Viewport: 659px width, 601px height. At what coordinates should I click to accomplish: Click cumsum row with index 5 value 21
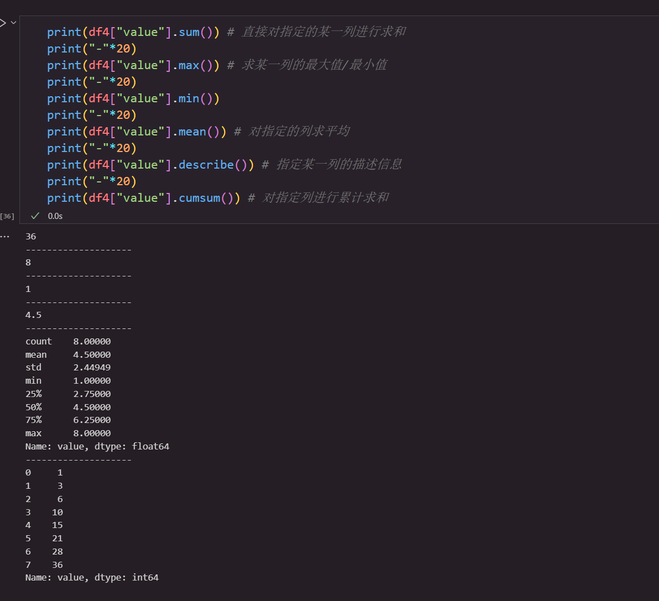[x=44, y=539]
